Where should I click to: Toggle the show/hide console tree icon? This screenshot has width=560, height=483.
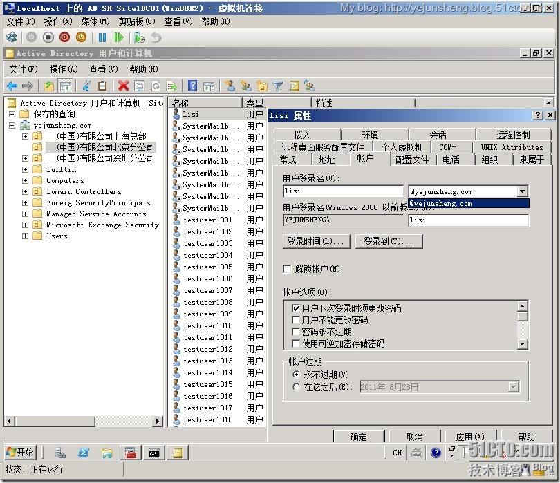(x=66, y=86)
